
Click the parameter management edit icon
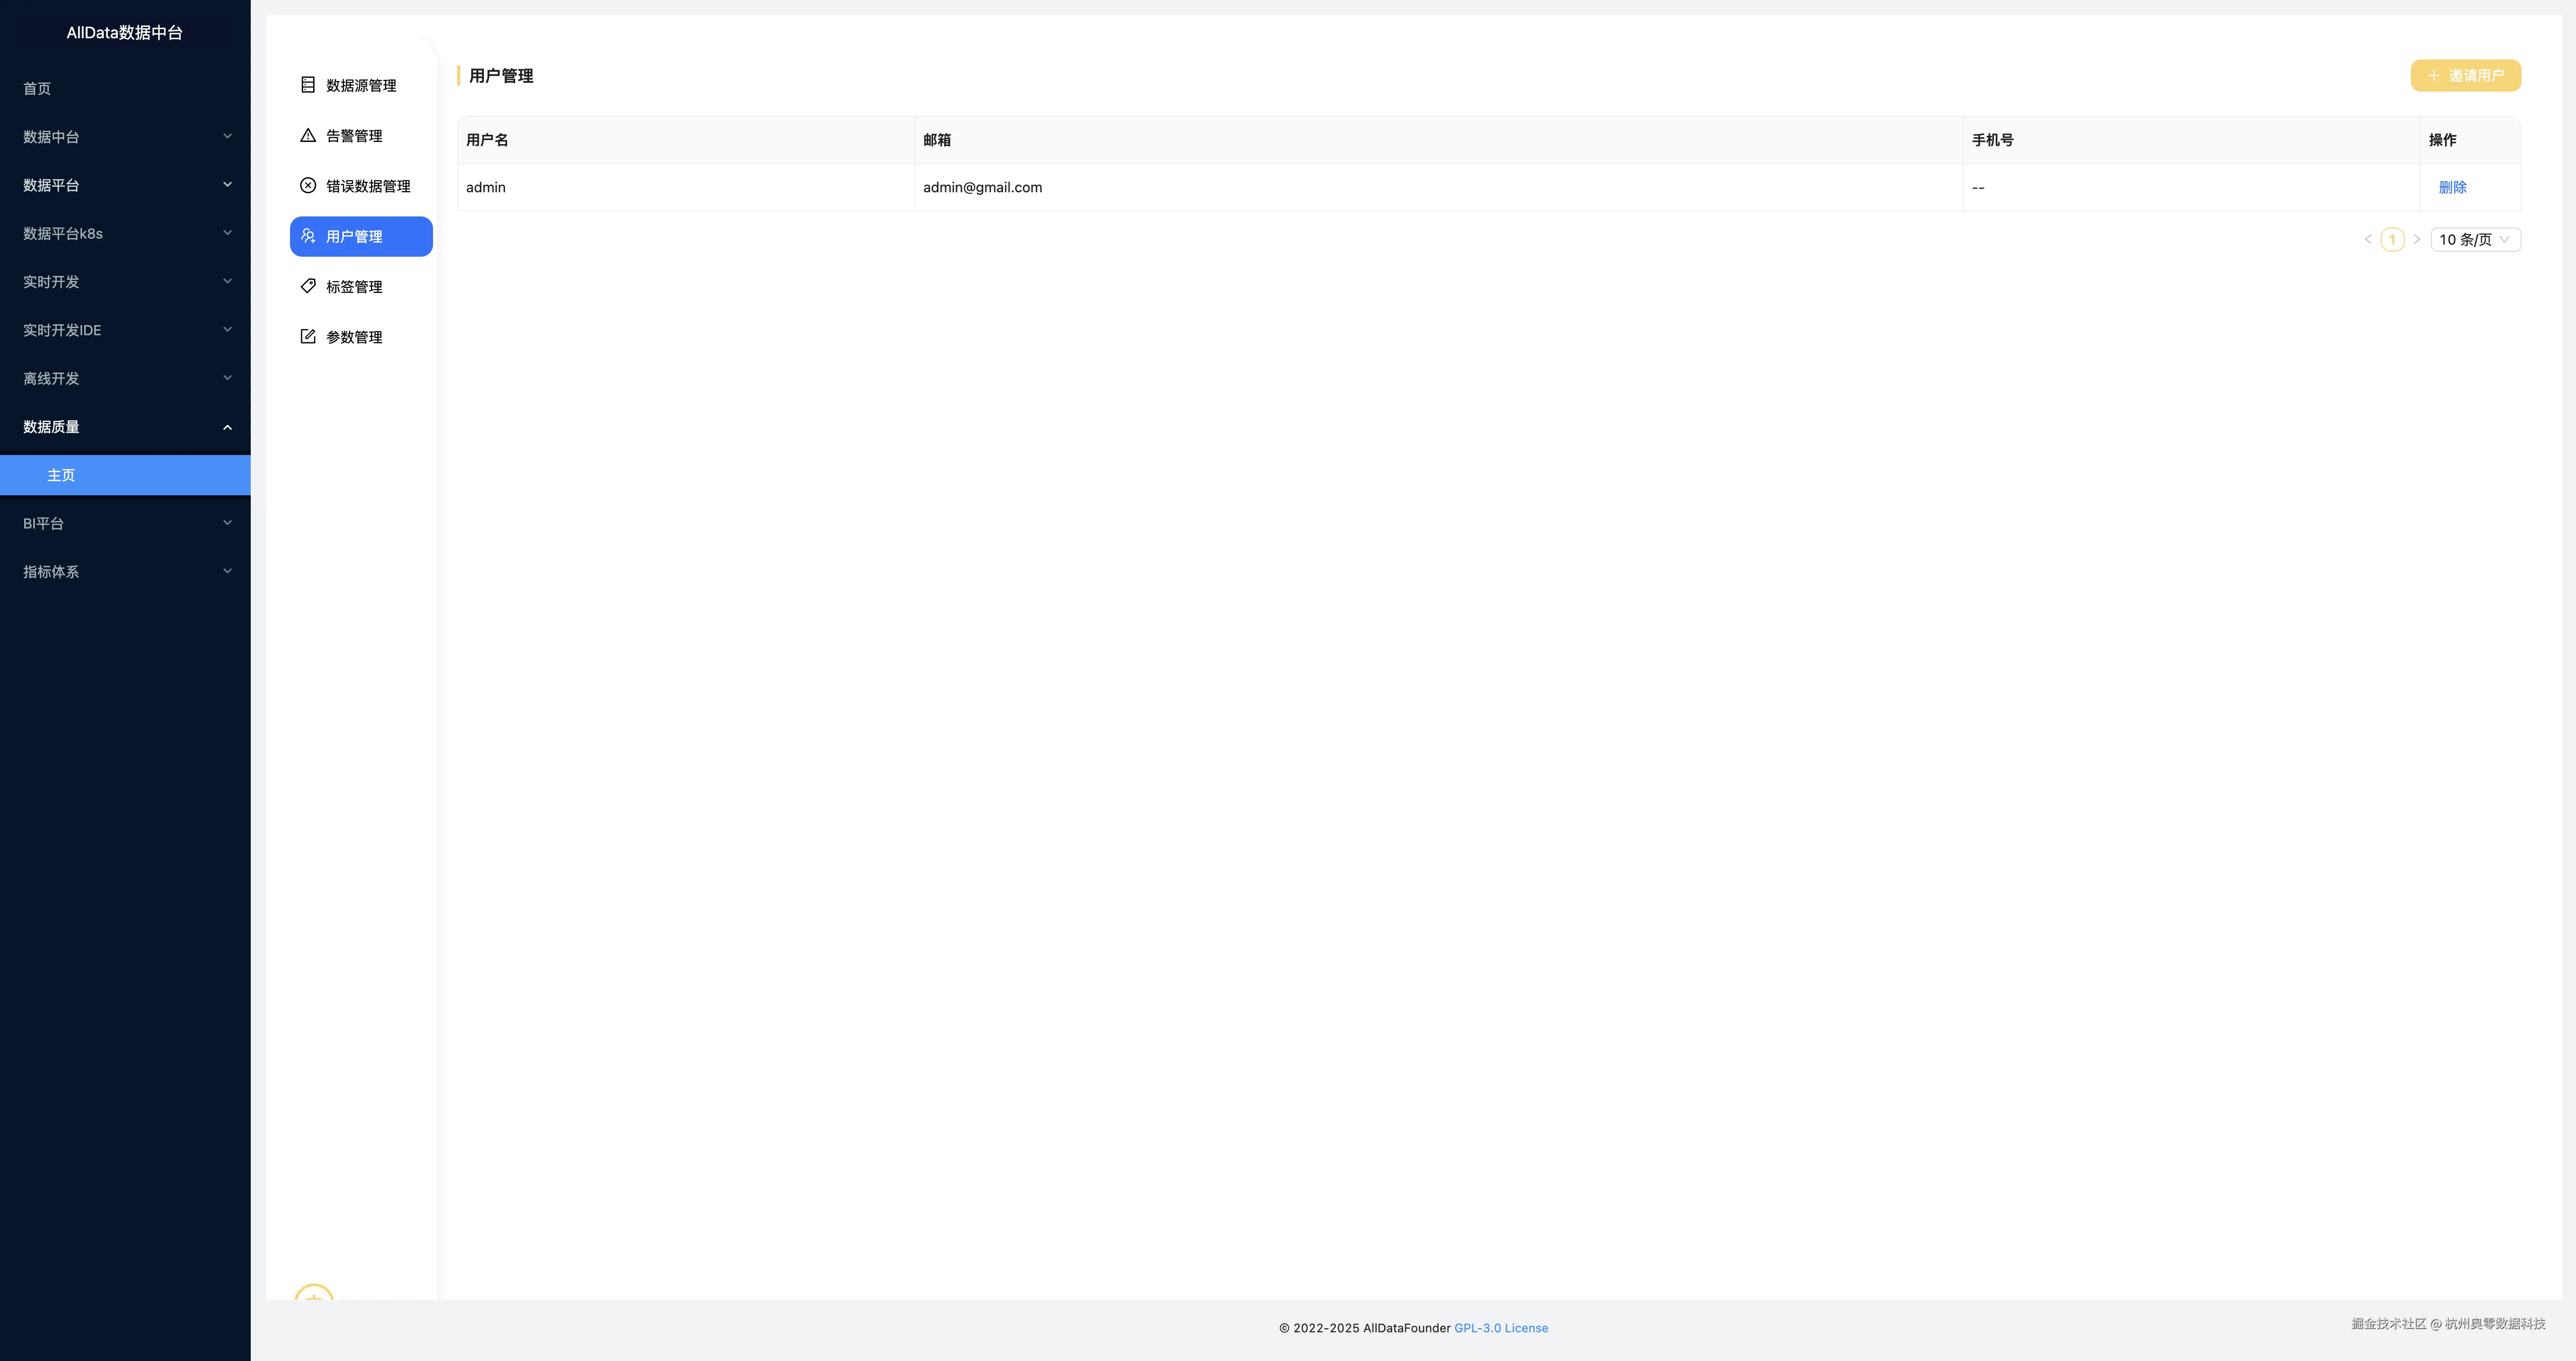pos(308,337)
